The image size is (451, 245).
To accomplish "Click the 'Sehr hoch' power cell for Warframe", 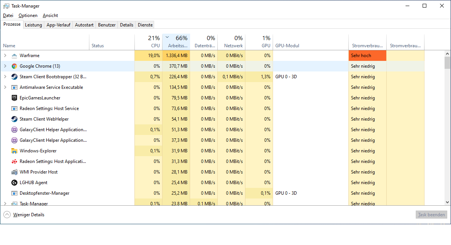I will click(367, 56).
